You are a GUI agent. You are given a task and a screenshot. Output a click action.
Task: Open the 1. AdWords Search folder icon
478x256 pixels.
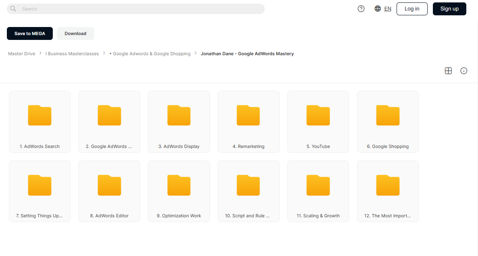39,115
